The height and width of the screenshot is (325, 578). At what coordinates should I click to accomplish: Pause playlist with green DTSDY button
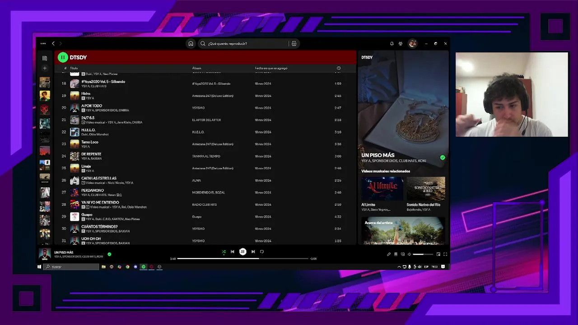tap(63, 57)
